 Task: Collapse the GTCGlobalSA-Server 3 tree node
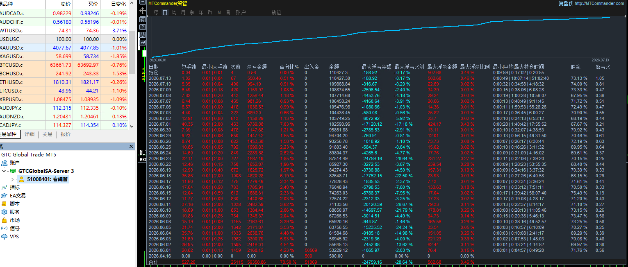tap(4, 171)
